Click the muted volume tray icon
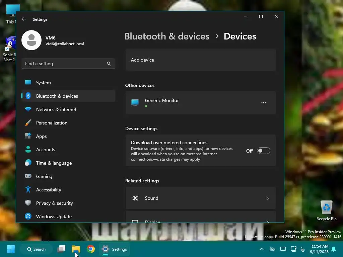This screenshot has height=257, width=343. point(302,249)
